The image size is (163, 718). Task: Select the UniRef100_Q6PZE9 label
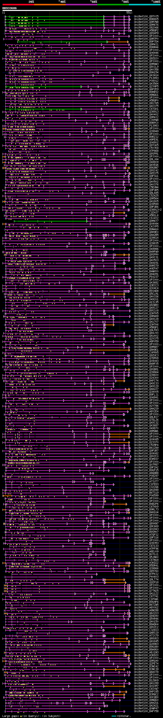tap(146, 89)
